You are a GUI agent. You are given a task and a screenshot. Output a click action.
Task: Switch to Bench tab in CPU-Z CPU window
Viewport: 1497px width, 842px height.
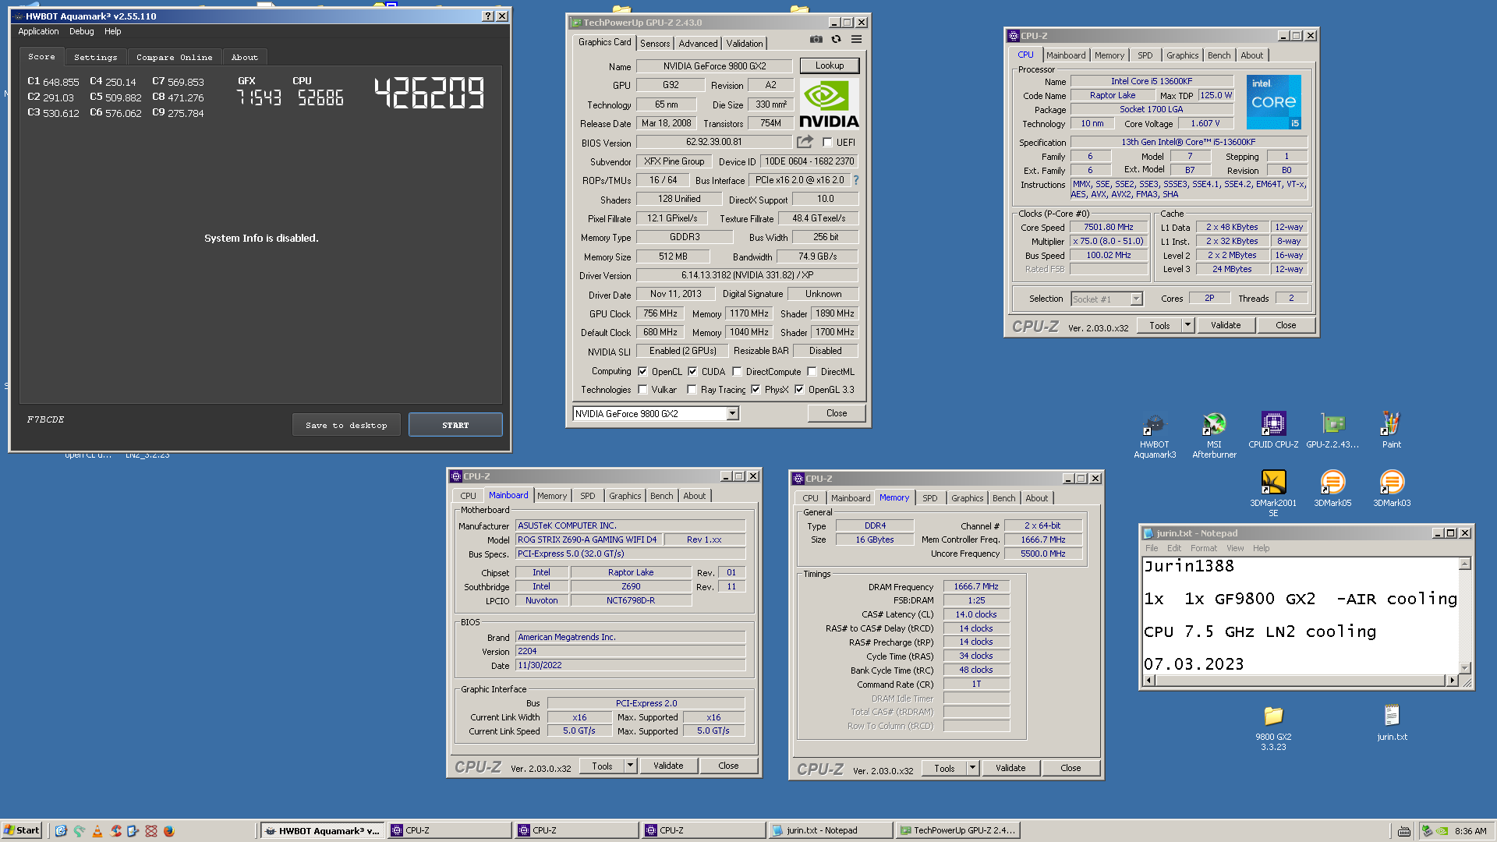pos(1219,55)
